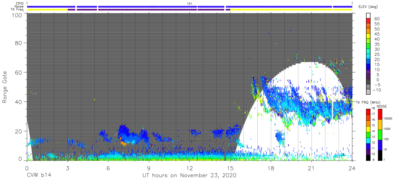Click NOISE scale label '10000'

388,118
